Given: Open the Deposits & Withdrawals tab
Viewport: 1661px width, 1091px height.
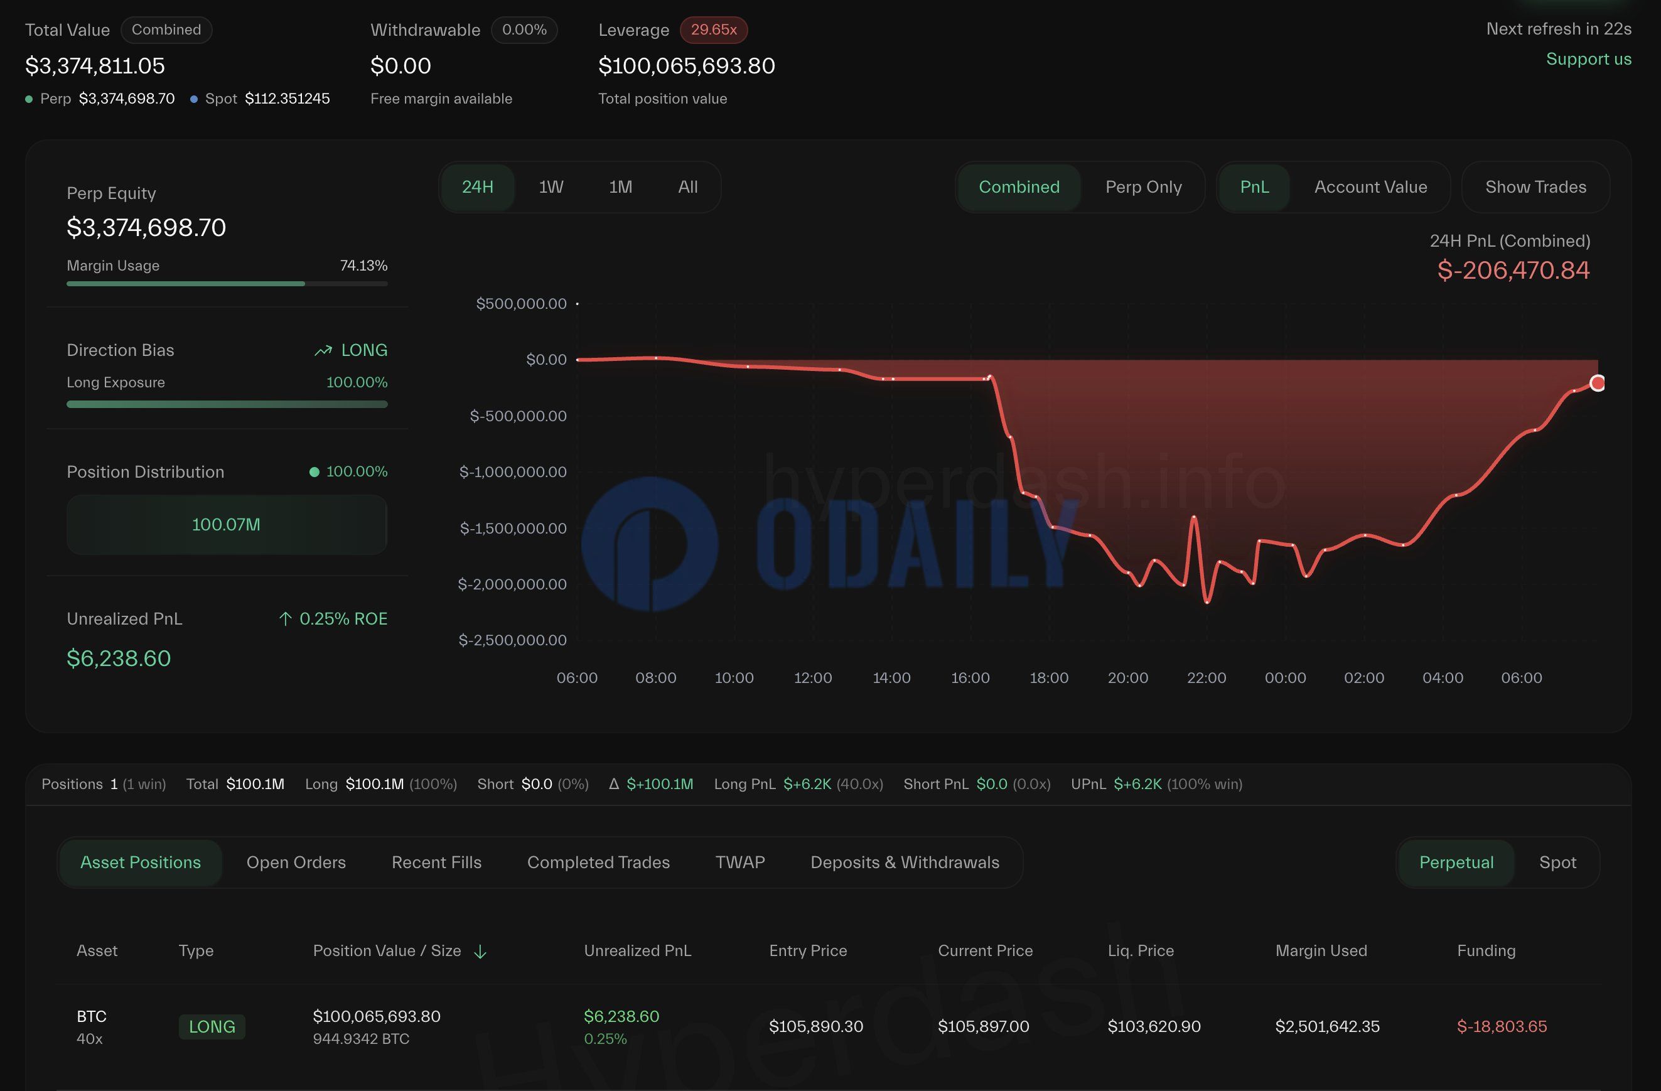Looking at the screenshot, I should [905, 862].
